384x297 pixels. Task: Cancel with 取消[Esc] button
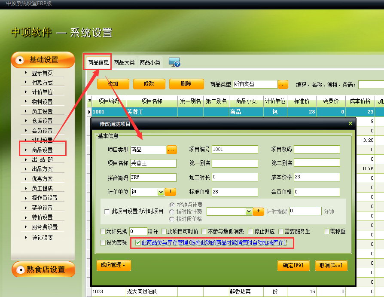(x=331, y=266)
